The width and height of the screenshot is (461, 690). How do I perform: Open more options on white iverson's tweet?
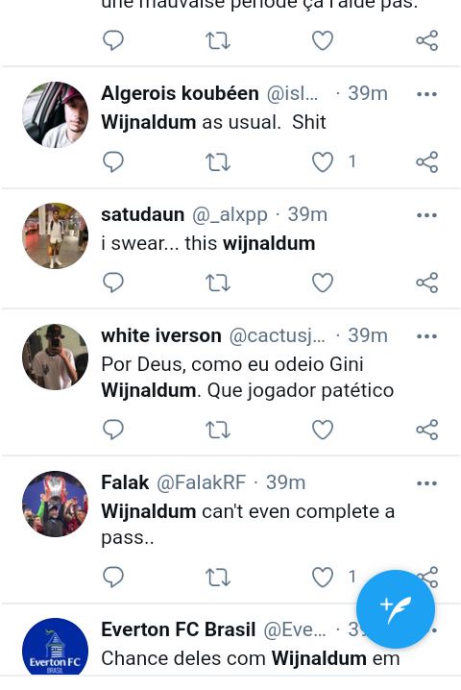426,336
